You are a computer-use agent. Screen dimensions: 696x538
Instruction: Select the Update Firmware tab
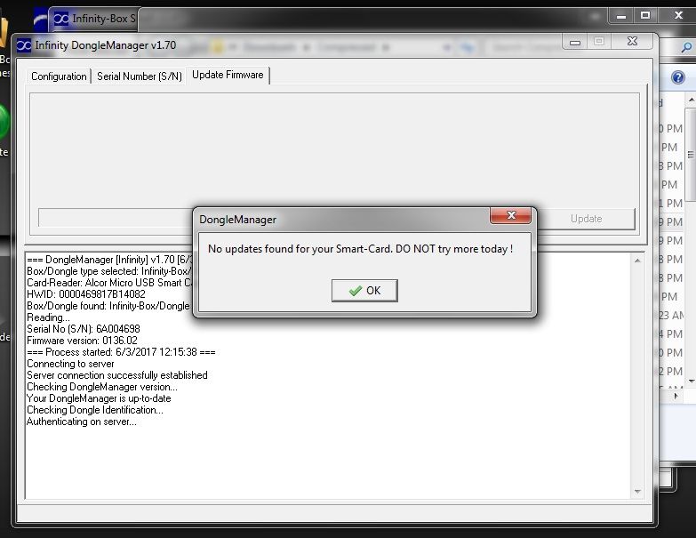(228, 76)
